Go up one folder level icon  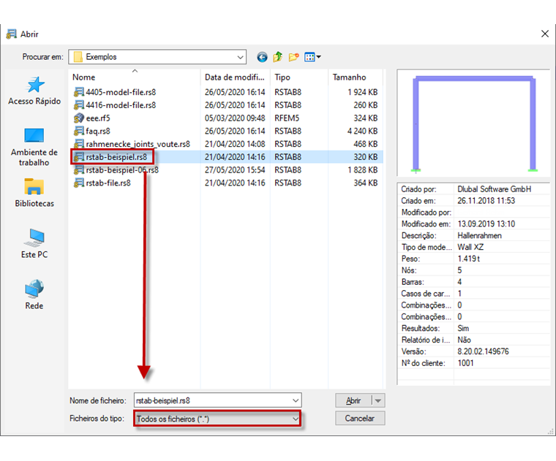[278, 57]
